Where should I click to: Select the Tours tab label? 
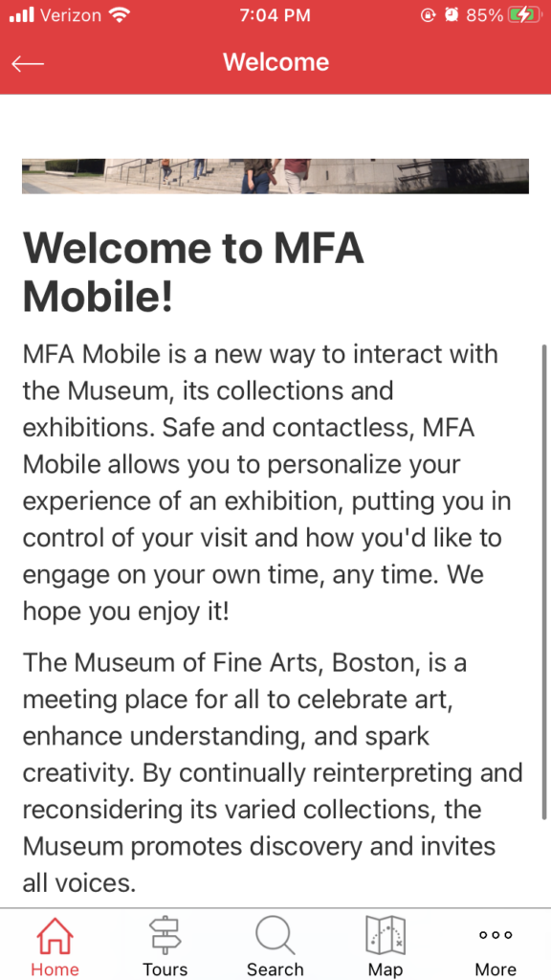(165, 969)
